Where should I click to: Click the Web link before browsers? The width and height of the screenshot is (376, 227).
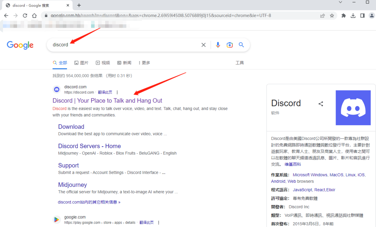[292, 181]
